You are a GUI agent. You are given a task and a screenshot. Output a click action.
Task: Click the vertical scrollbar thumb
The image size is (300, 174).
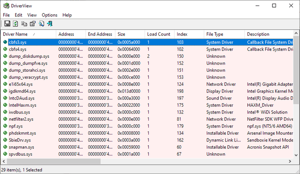(296, 70)
